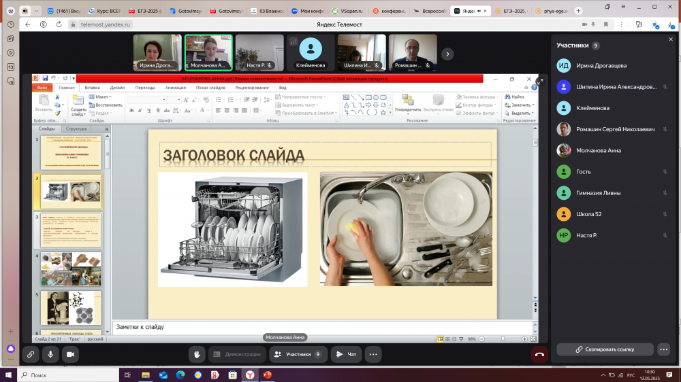The width and height of the screenshot is (681, 382).
Task: Click the red hang up call button
Action: 539,354
